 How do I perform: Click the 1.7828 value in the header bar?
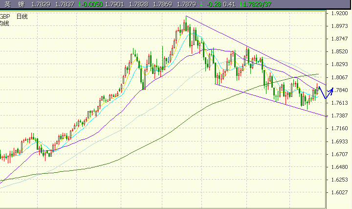[138, 4]
